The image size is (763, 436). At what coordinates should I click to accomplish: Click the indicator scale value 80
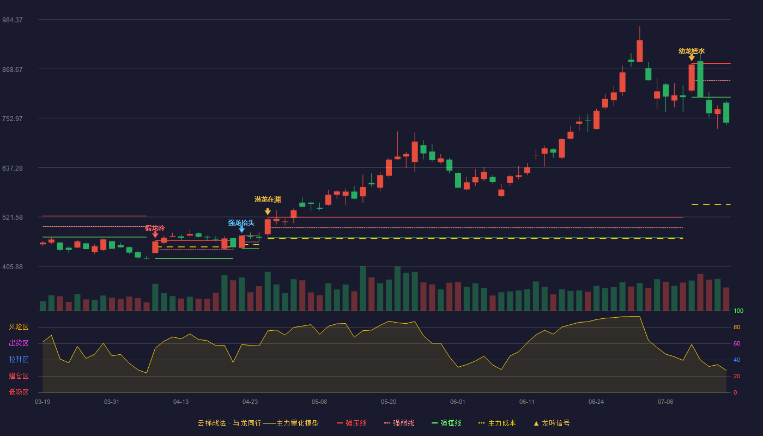pos(736,328)
